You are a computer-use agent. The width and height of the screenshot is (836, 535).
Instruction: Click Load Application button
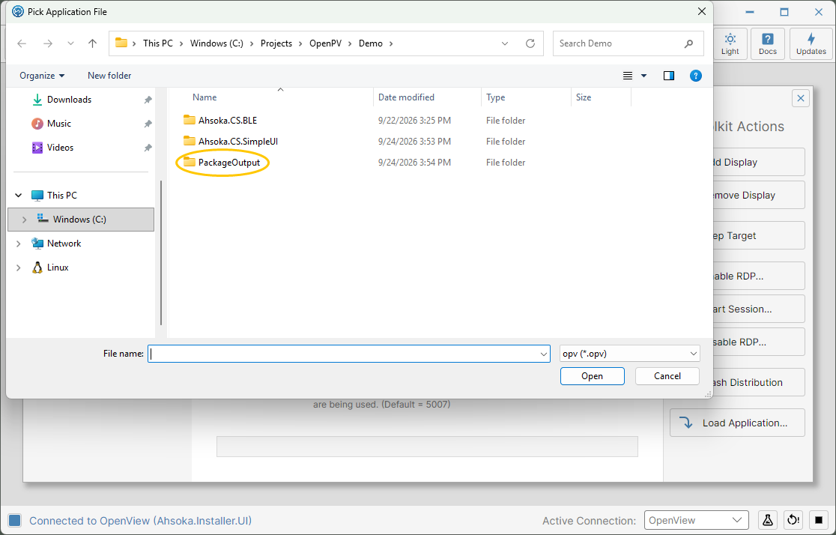[x=737, y=423]
